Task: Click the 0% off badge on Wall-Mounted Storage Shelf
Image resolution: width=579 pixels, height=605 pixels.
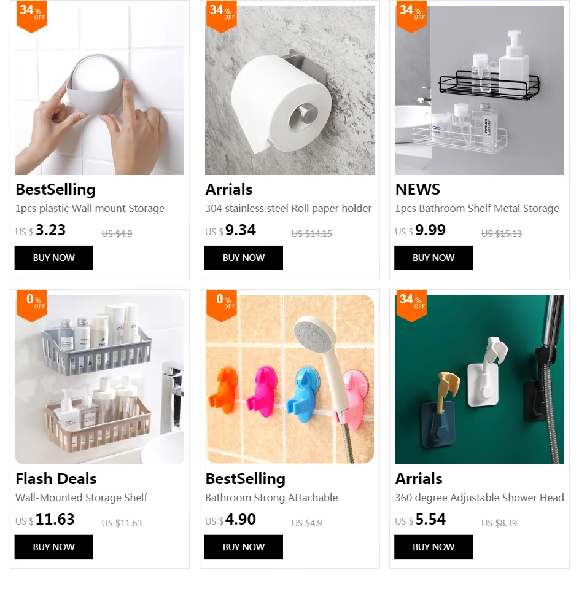Action: [32, 306]
